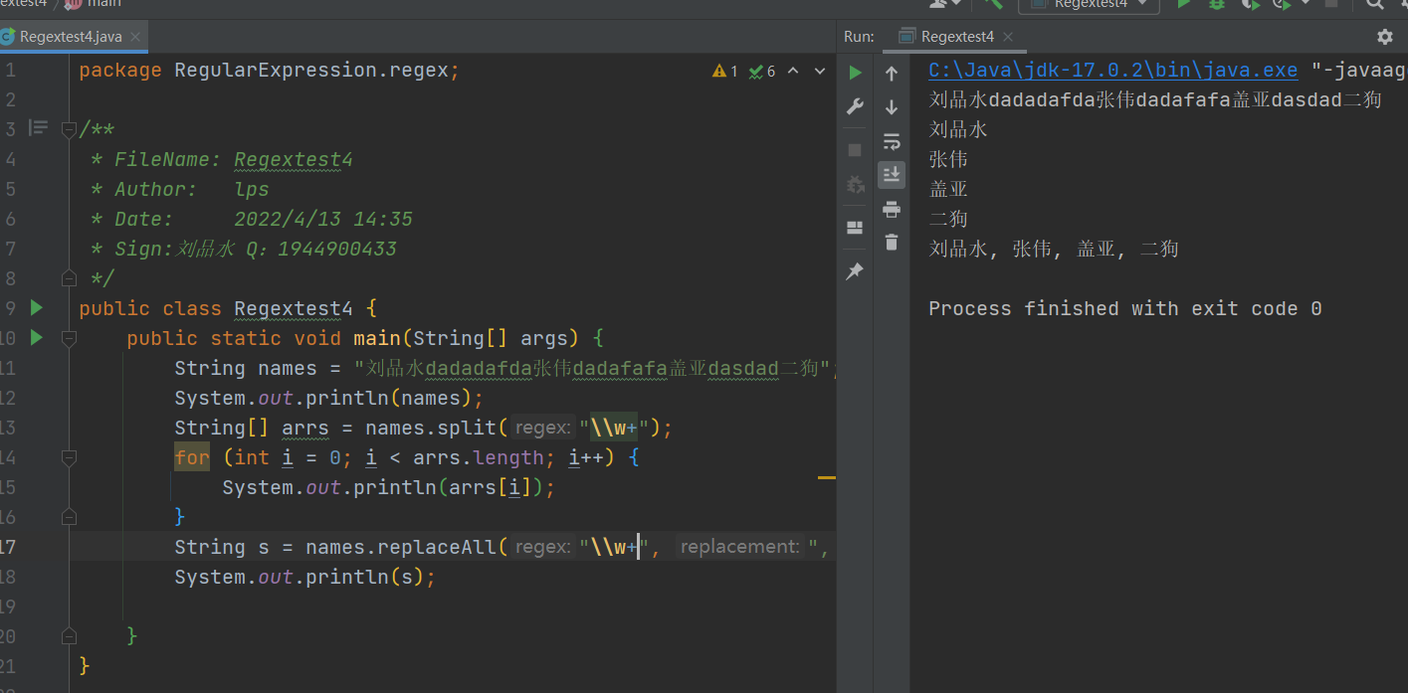
Task: Click the split regex string "\\w+"
Action: coord(614,429)
